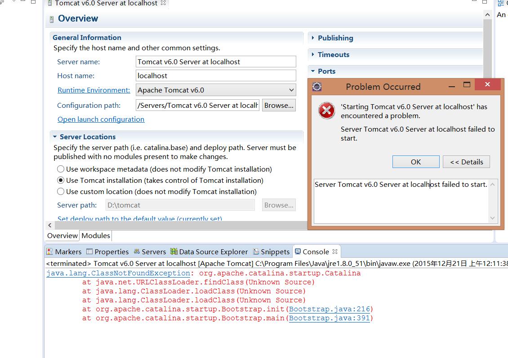Open launch configuration link
This screenshot has width=508, height=358.
[x=101, y=119]
